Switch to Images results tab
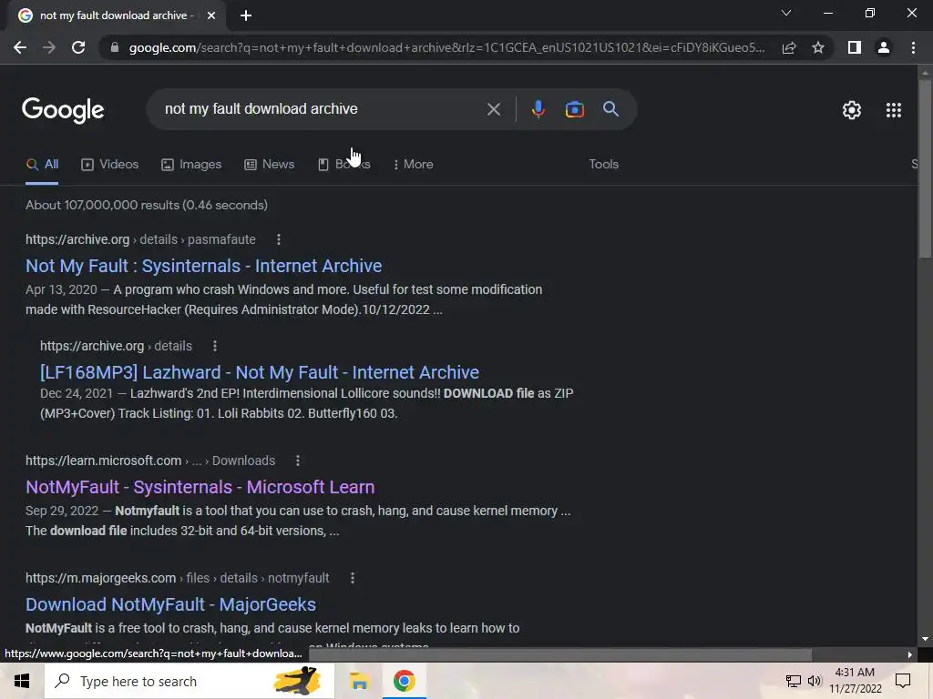Viewport: 933px width, 699px height. coord(191,165)
